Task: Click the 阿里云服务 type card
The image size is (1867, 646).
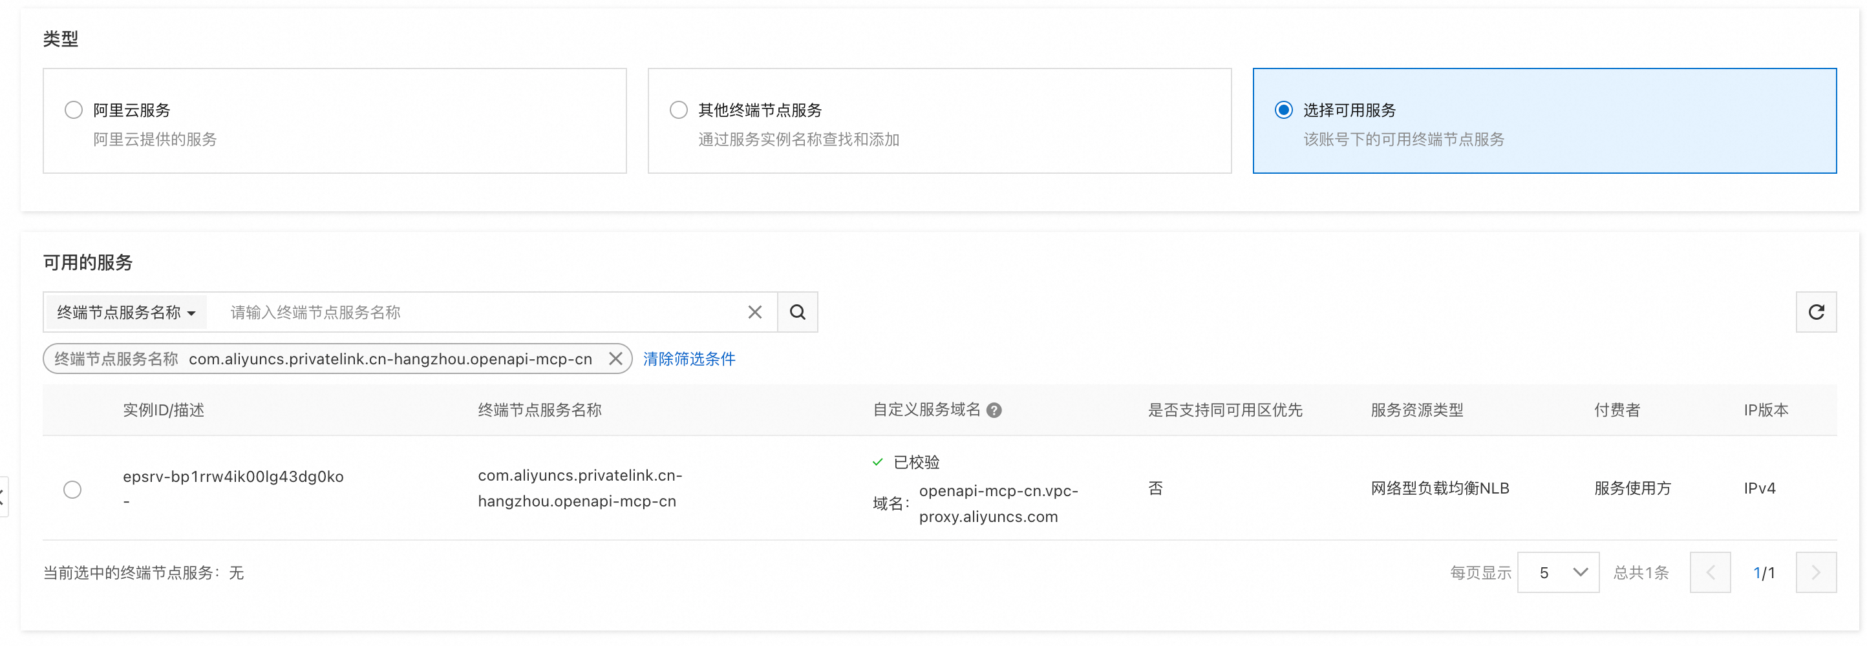Action: click(x=334, y=121)
